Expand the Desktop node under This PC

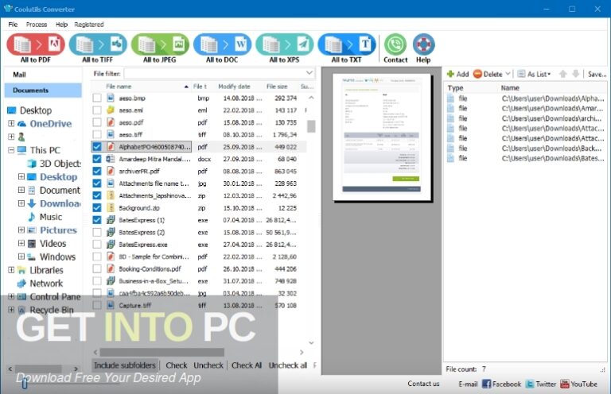[21, 176]
